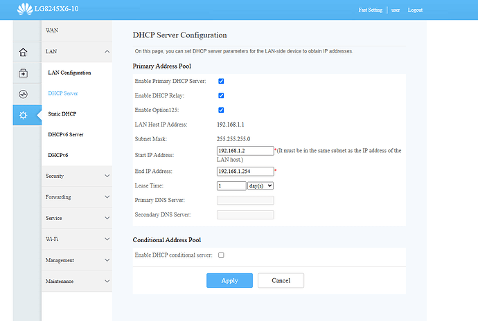Open the WAN menu item
This screenshot has width=478, height=321.
[x=77, y=30]
